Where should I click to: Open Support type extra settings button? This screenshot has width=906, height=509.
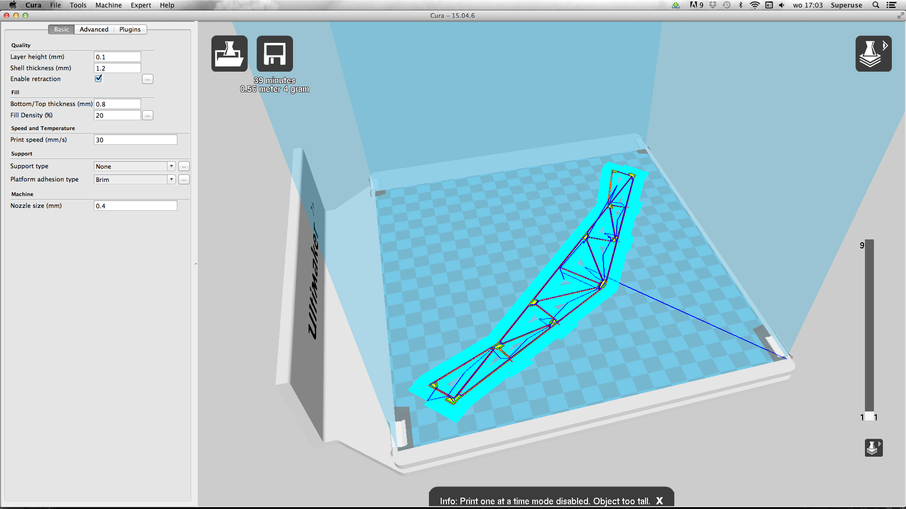pos(184,166)
